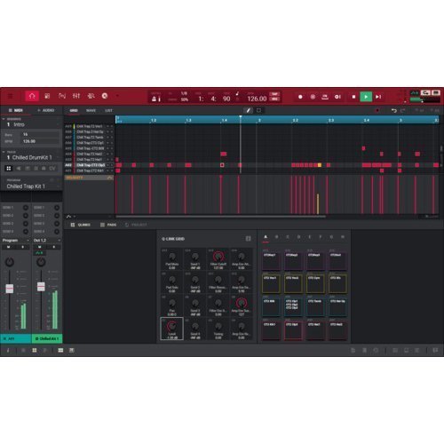
Task: Click the TAP tempo button
Action: click(x=275, y=94)
